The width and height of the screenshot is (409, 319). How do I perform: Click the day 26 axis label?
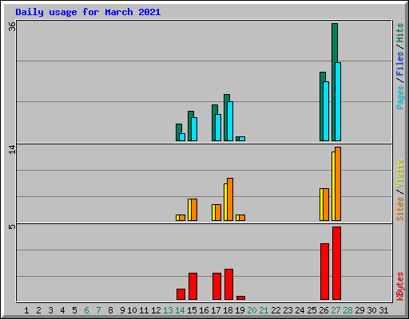[x=324, y=310]
